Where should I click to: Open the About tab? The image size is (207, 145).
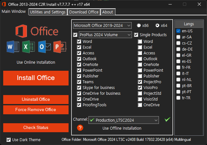pos(108,12)
